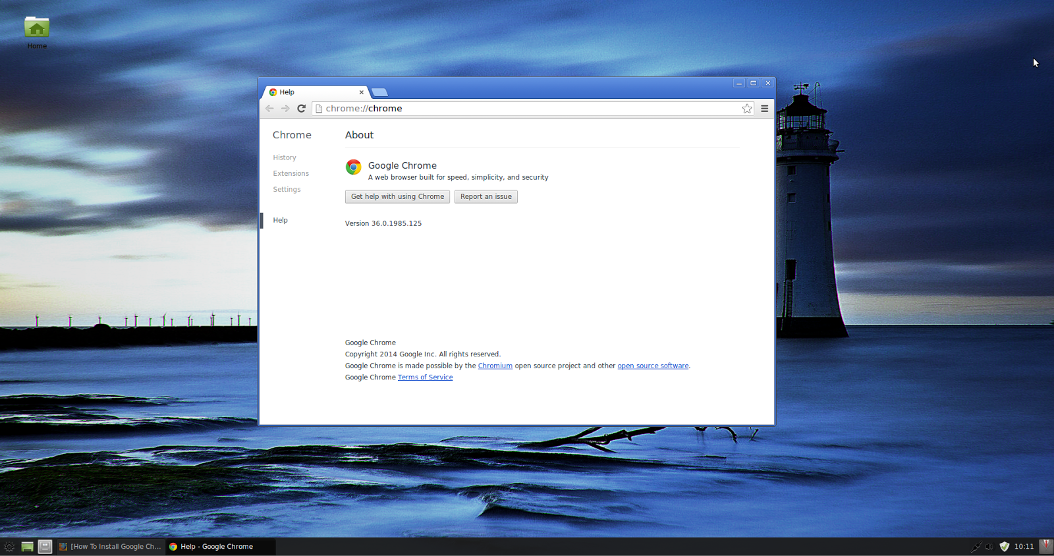Open History in the Chrome sidebar
This screenshot has height=556, width=1054.
285,157
